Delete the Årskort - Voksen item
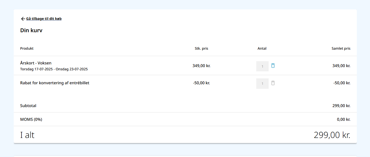Viewport: 370px width, 157px height. (273, 65)
